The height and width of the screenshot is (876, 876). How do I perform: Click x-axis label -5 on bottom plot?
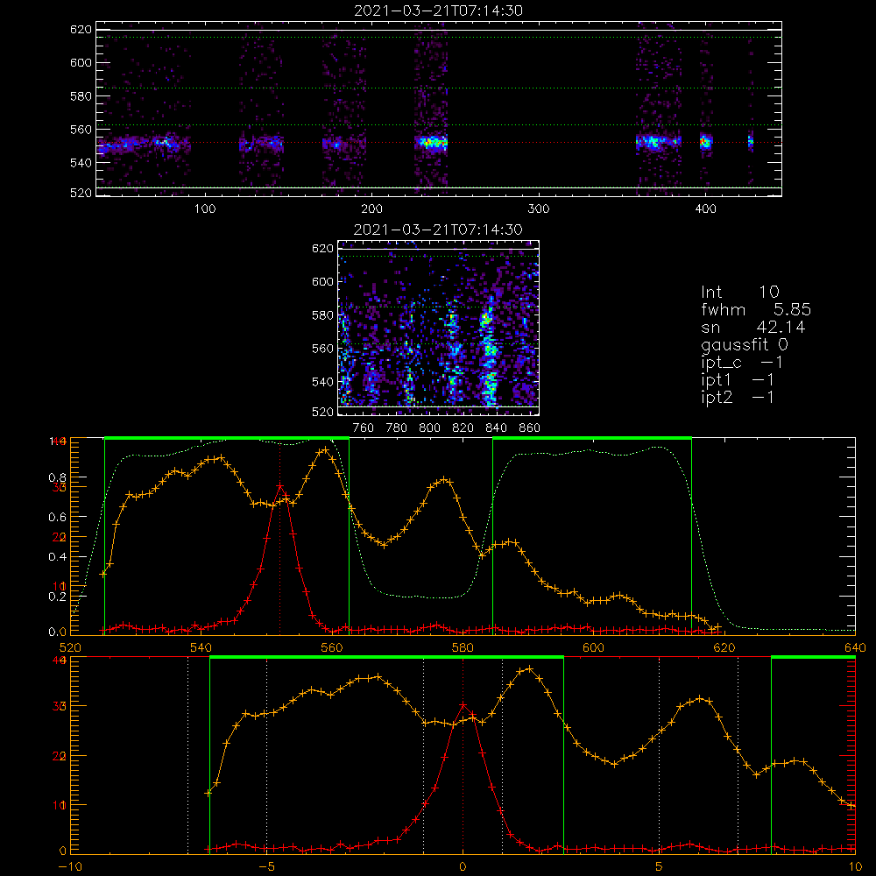point(267,866)
